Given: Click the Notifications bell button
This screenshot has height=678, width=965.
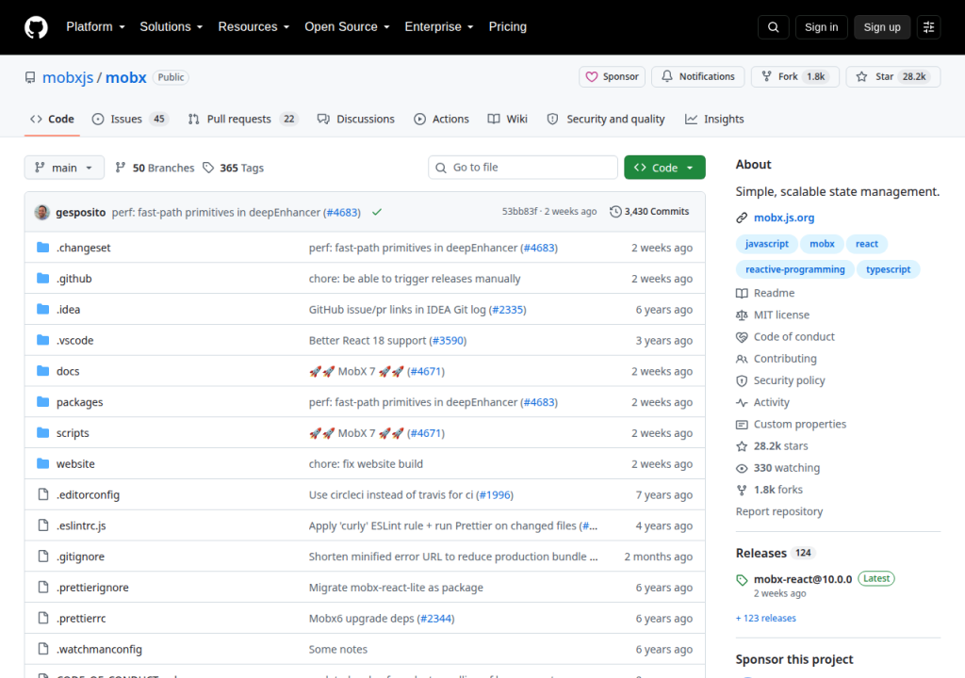Looking at the screenshot, I should pos(698,77).
